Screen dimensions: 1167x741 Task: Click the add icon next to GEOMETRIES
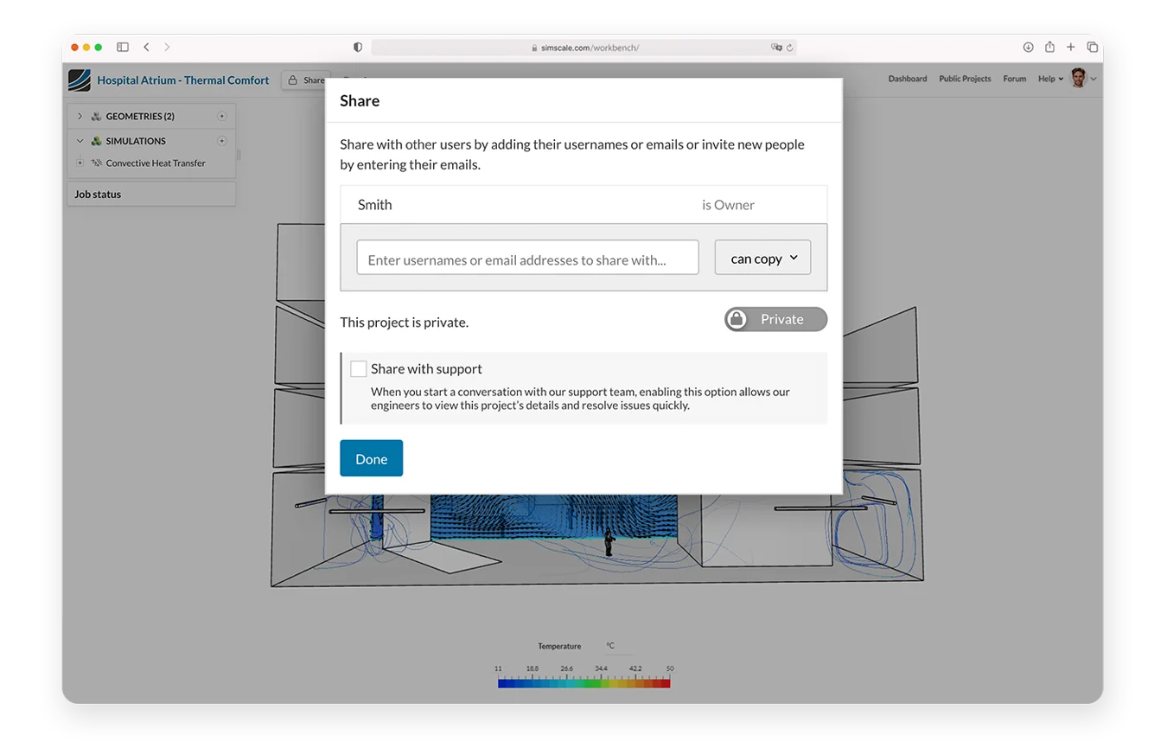[222, 116]
